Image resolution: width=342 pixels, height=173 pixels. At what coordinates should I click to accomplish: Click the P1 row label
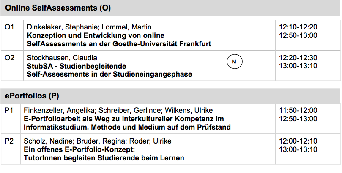[x=9, y=110]
